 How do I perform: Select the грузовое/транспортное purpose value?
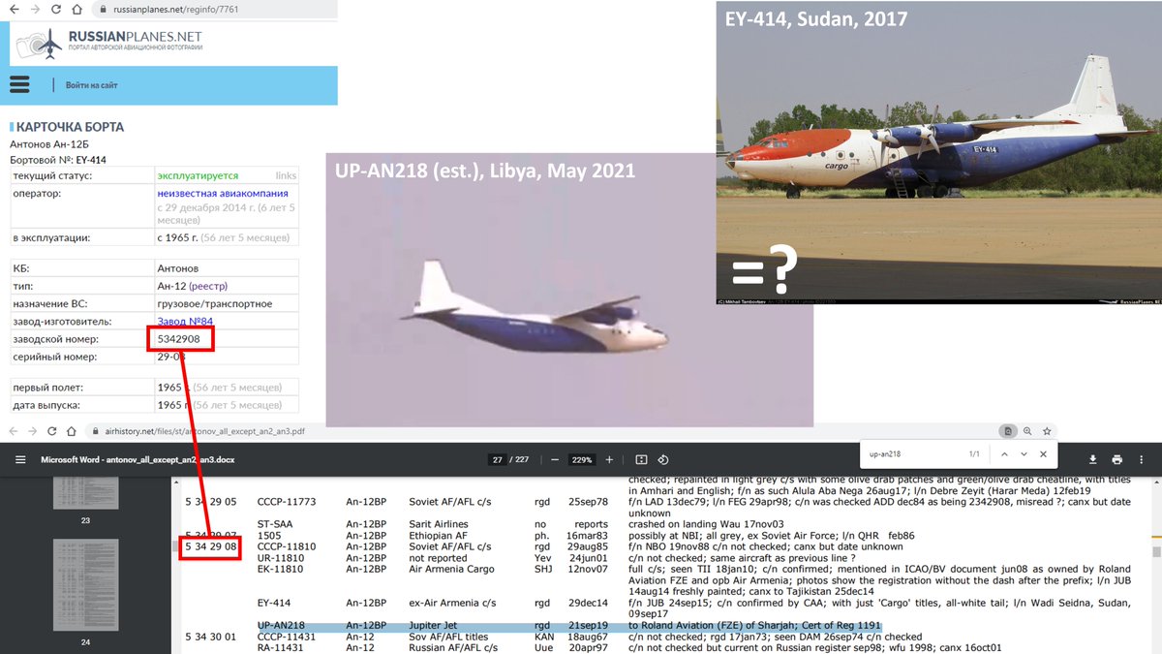[x=215, y=303]
